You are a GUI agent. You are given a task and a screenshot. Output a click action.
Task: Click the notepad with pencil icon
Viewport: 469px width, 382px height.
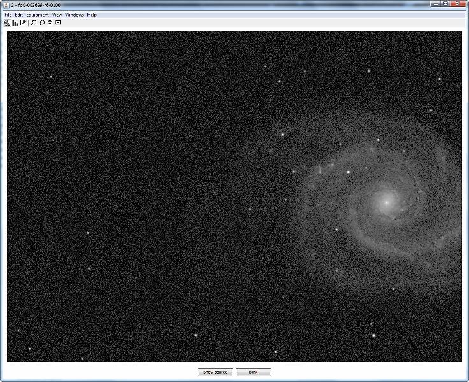tap(24, 23)
